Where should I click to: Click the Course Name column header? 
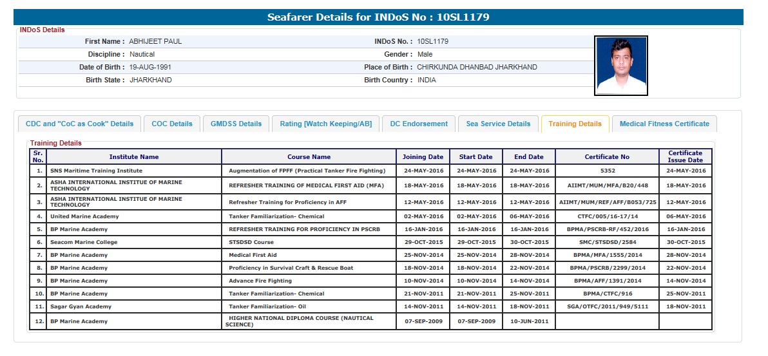click(309, 156)
